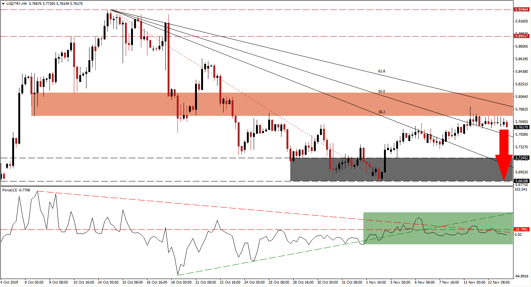The height and width of the screenshot is (287, 531).
Task: Click the 10.7881 Force indicator level label
Action: click(x=521, y=229)
